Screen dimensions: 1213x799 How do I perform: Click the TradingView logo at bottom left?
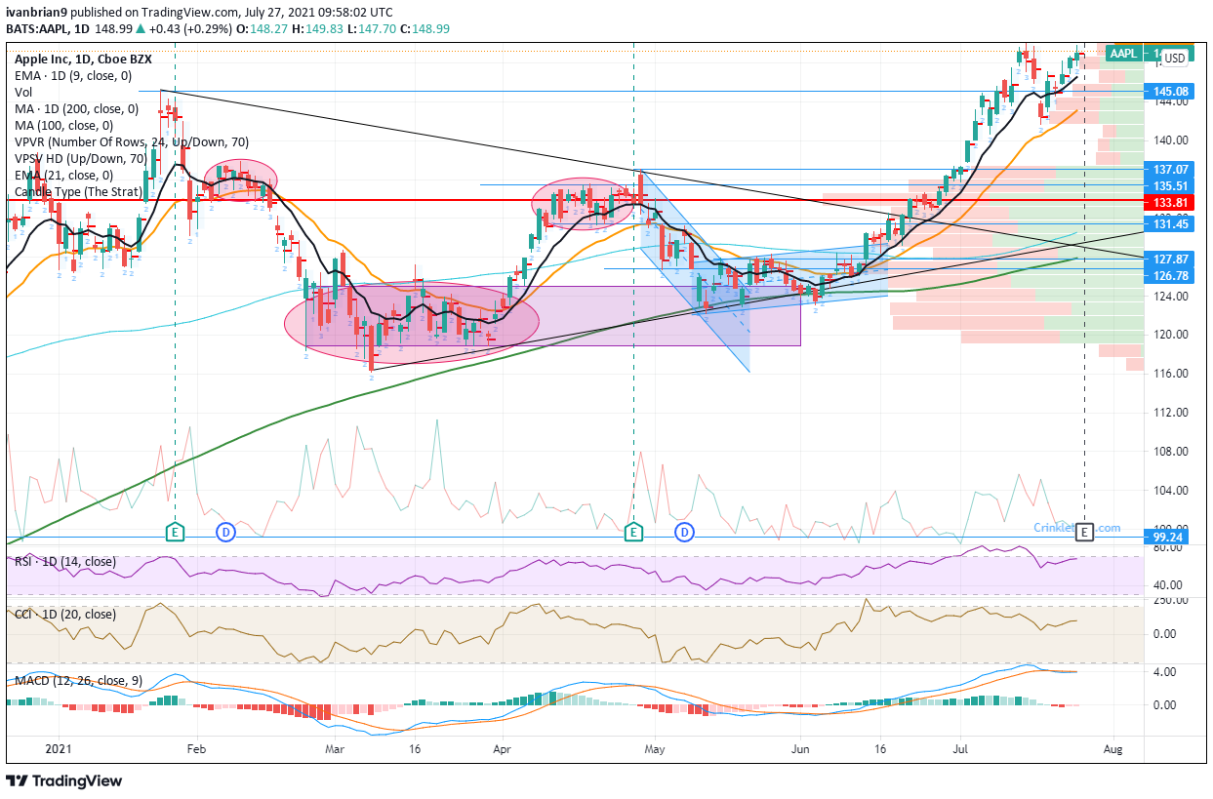point(64,780)
